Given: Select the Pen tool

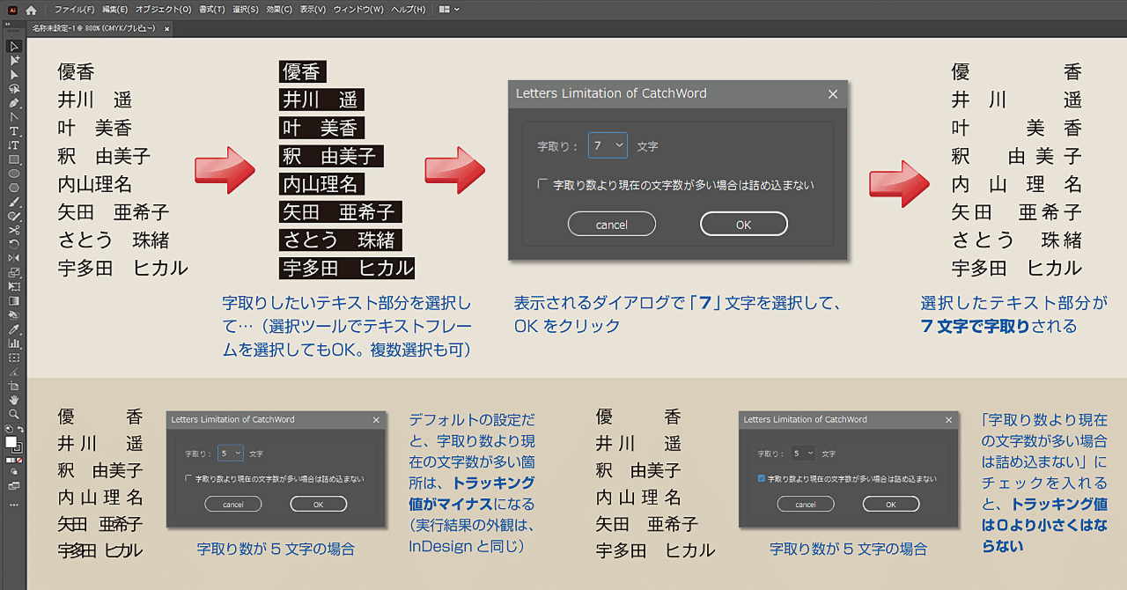Looking at the screenshot, I should pyautogui.click(x=12, y=104).
